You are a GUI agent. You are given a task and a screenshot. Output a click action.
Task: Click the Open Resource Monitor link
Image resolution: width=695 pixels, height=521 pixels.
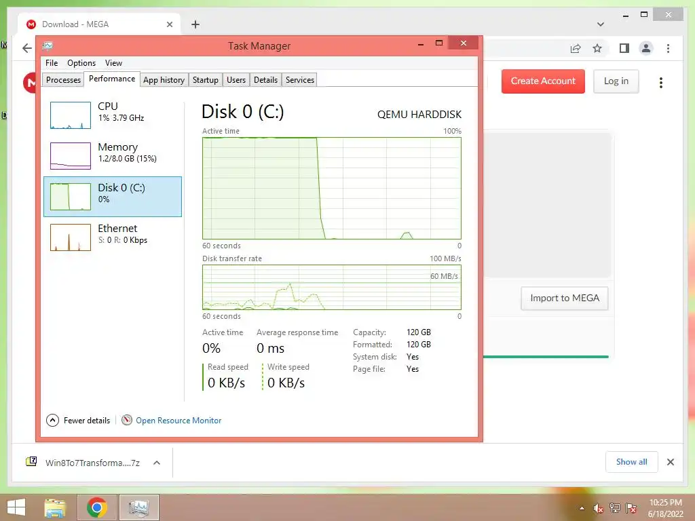pyautogui.click(x=179, y=421)
